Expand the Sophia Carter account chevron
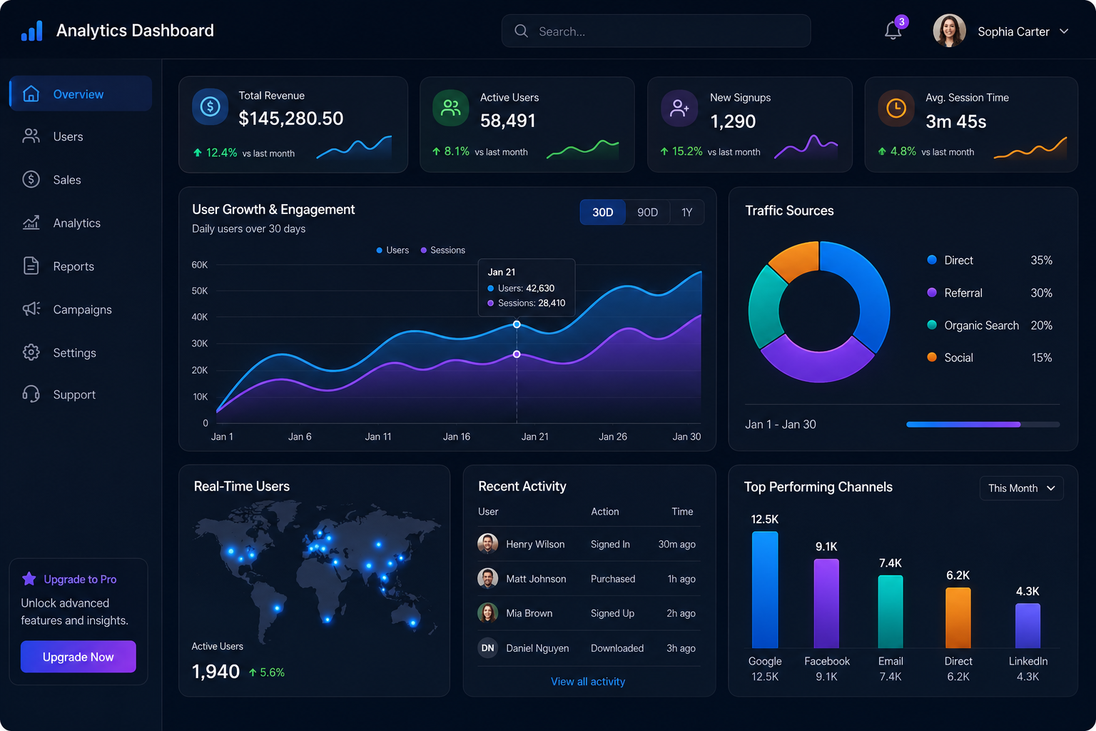This screenshot has width=1096, height=731. [1064, 31]
